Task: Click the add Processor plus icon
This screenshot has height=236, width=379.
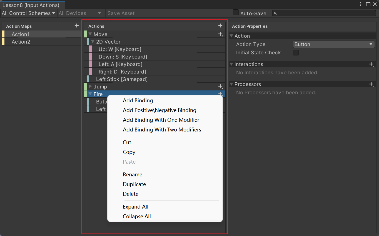Action: coord(371,84)
